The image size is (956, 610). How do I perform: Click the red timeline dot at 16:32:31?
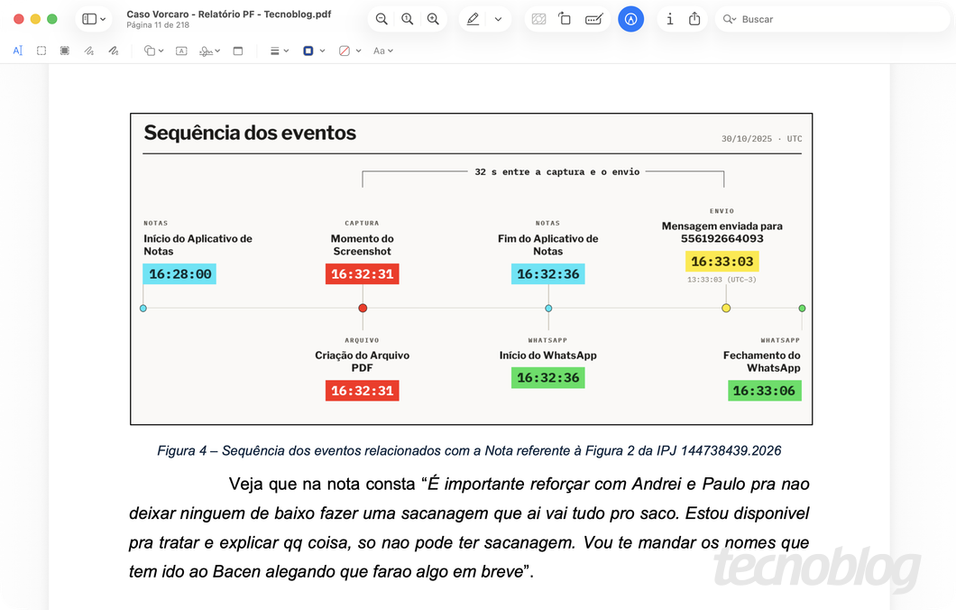(x=363, y=308)
